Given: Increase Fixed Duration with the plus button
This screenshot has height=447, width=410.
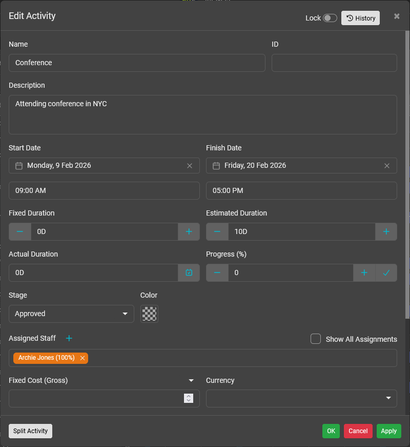Looking at the screenshot, I should (x=189, y=231).
